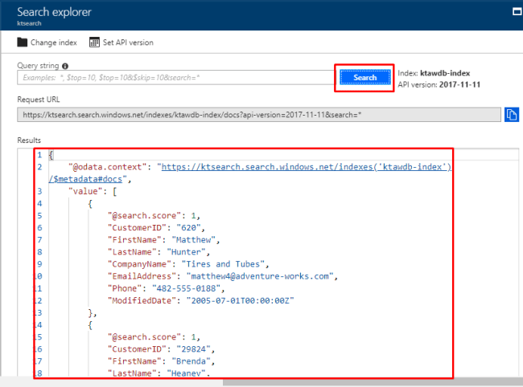Click the ktsearch subtitle in header
This screenshot has width=523, height=387.
29,23
